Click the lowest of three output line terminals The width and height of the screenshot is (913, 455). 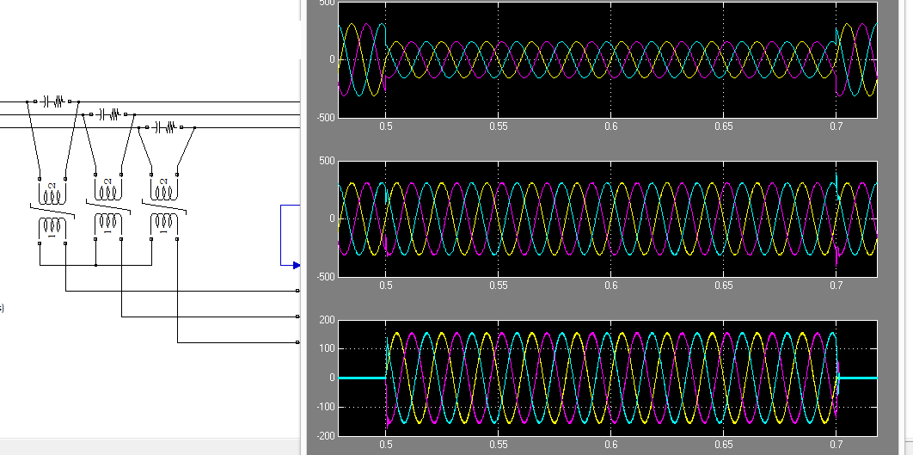(x=297, y=342)
